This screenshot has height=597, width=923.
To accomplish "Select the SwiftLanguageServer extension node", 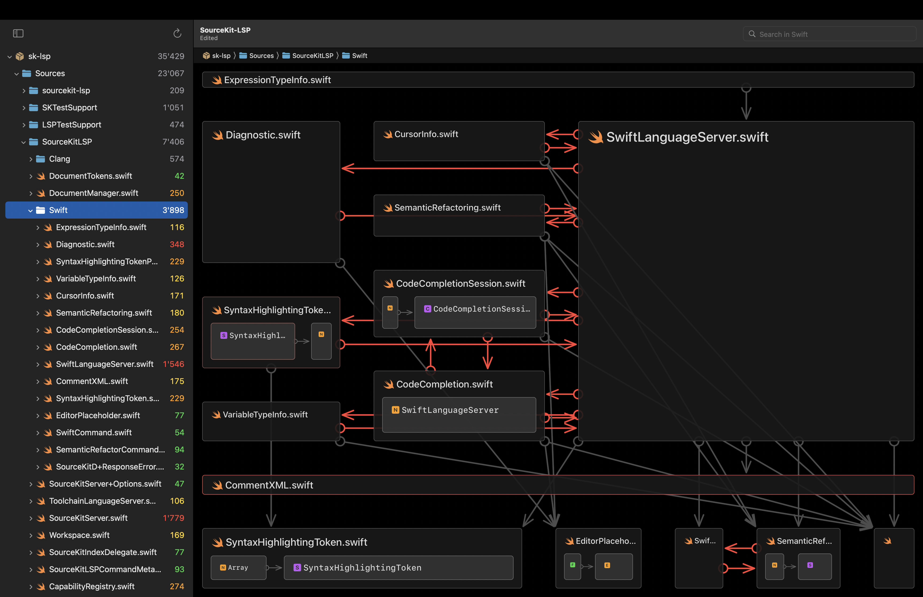I will (459, 415).
